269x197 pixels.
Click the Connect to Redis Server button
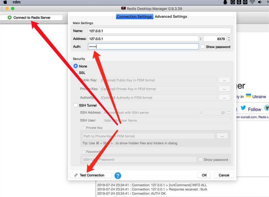[x=31, y=17]
